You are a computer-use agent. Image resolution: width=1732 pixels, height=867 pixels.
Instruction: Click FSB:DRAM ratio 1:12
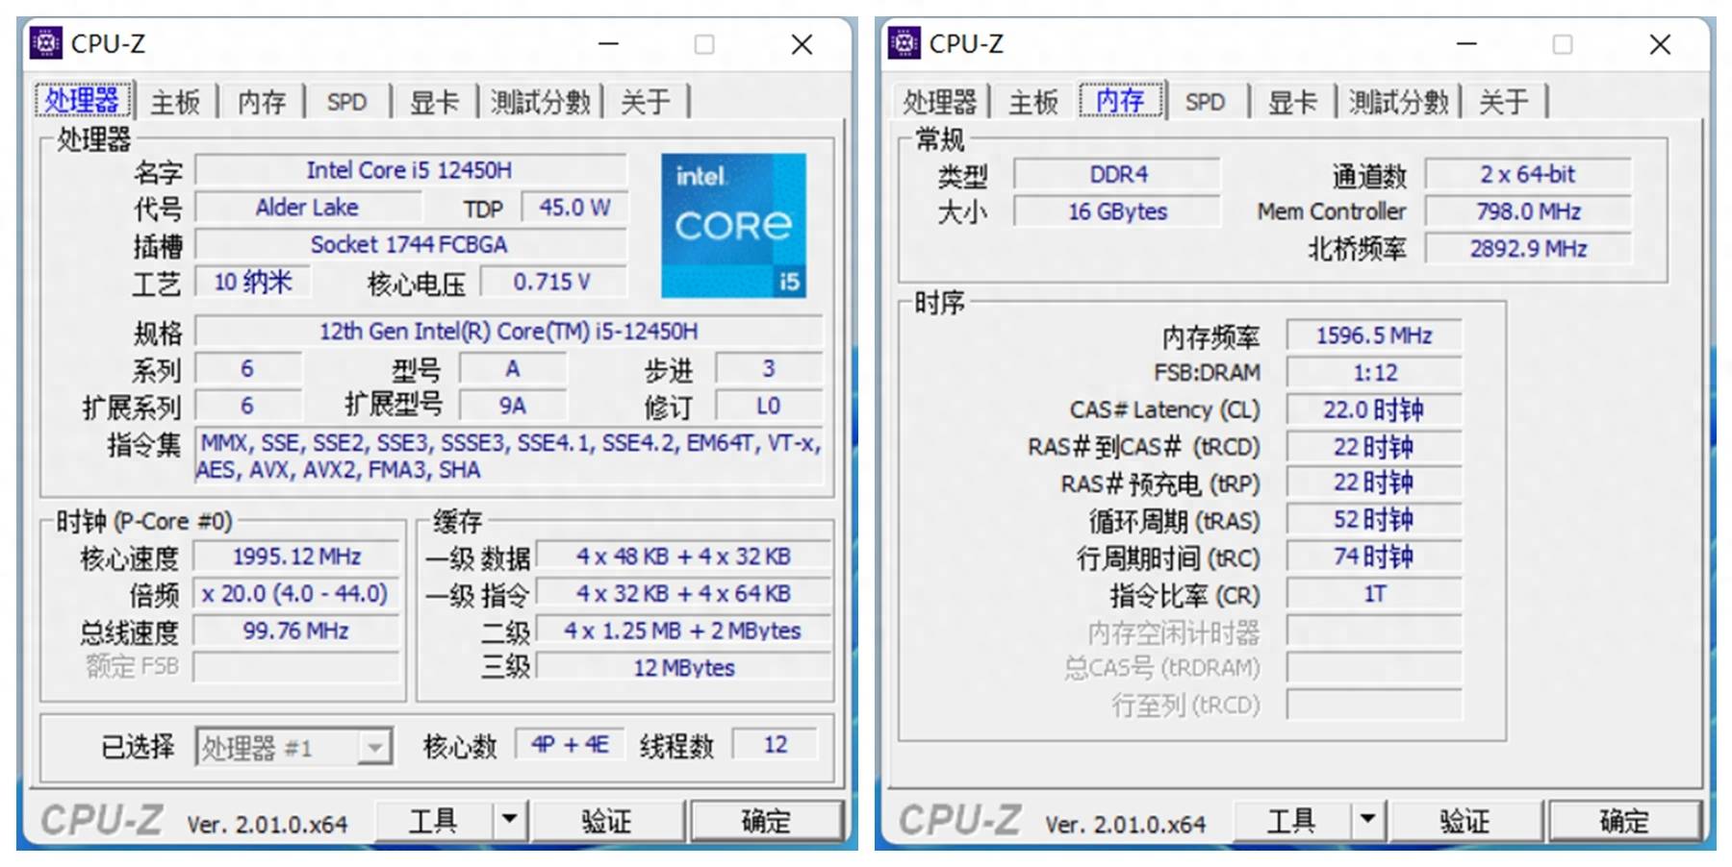click(1374, 373)
